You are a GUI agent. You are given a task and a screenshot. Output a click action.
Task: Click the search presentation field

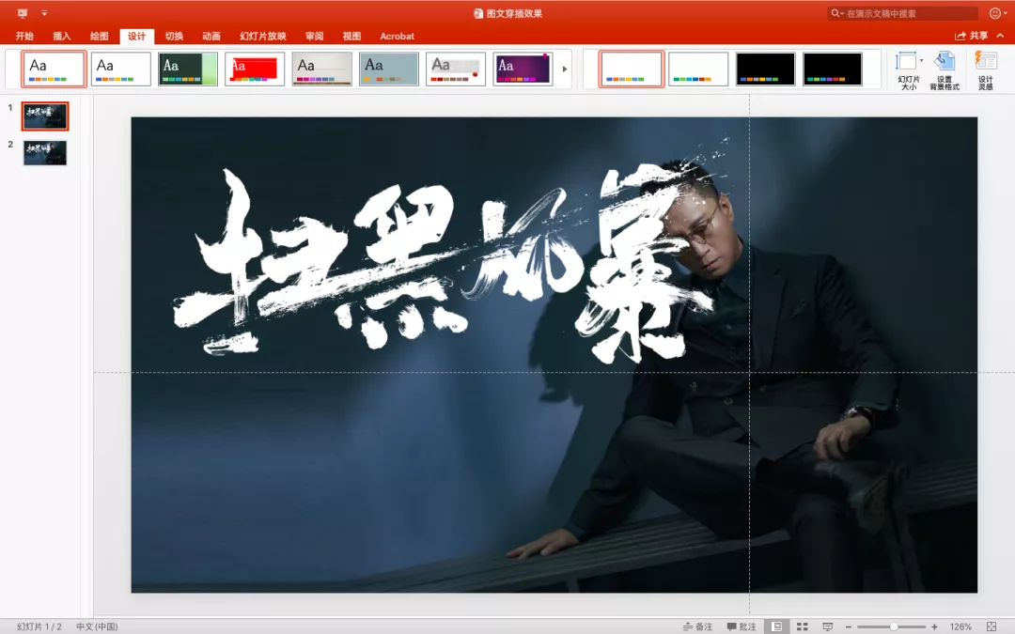click(902, 13)
